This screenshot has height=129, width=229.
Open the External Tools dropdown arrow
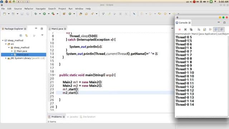click(57, 14)
